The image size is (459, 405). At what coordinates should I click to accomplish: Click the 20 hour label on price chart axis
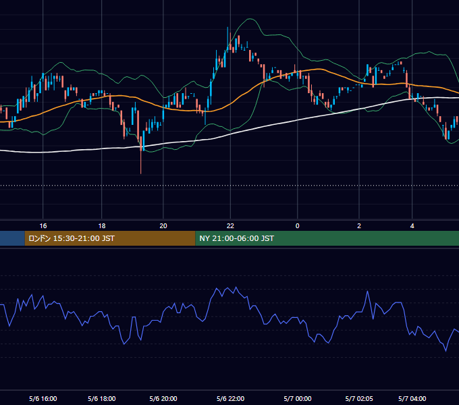163,226
